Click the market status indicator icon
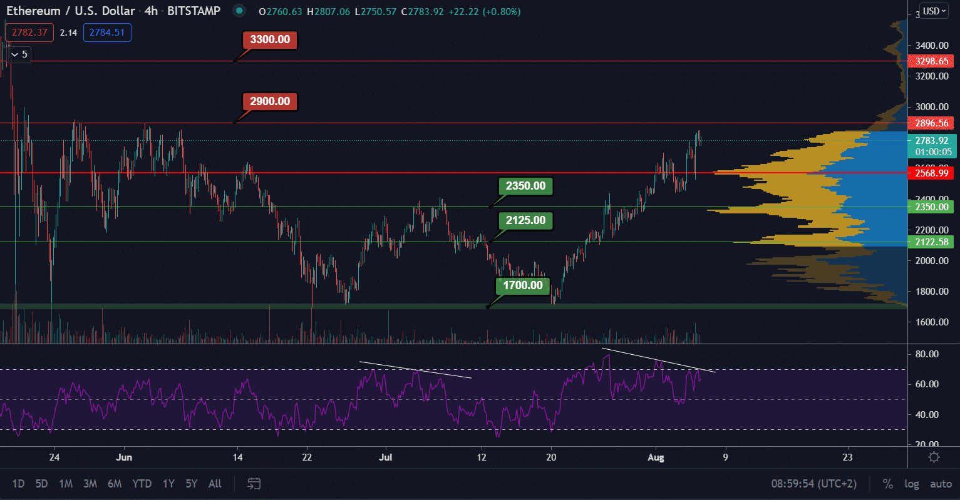 239,11
